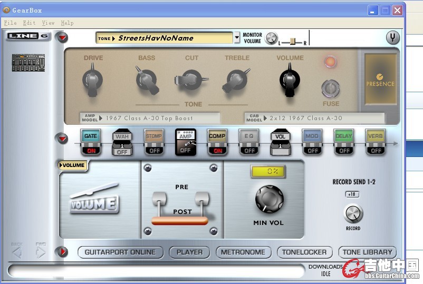Viewport: 423px width, 284px height.
Task: Click the MIN VOL knob
Action: click(x=269, y=199)
